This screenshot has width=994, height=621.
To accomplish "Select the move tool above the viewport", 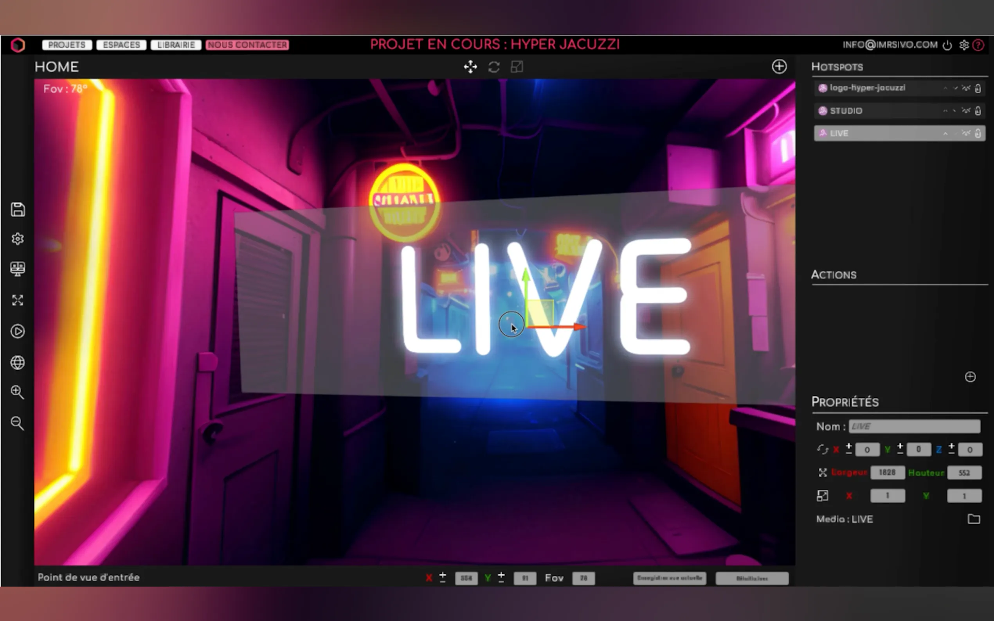I will 470,67.
